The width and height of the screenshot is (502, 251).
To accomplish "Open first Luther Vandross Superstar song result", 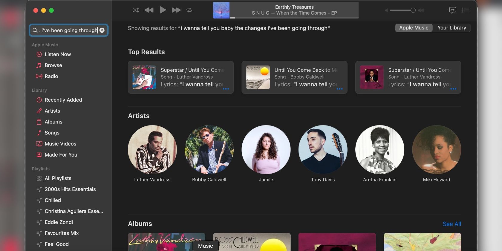I will [x=180, y=77].
